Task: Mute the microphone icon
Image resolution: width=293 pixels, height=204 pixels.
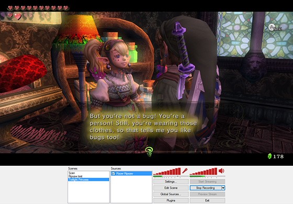Action: click(185, 171)
